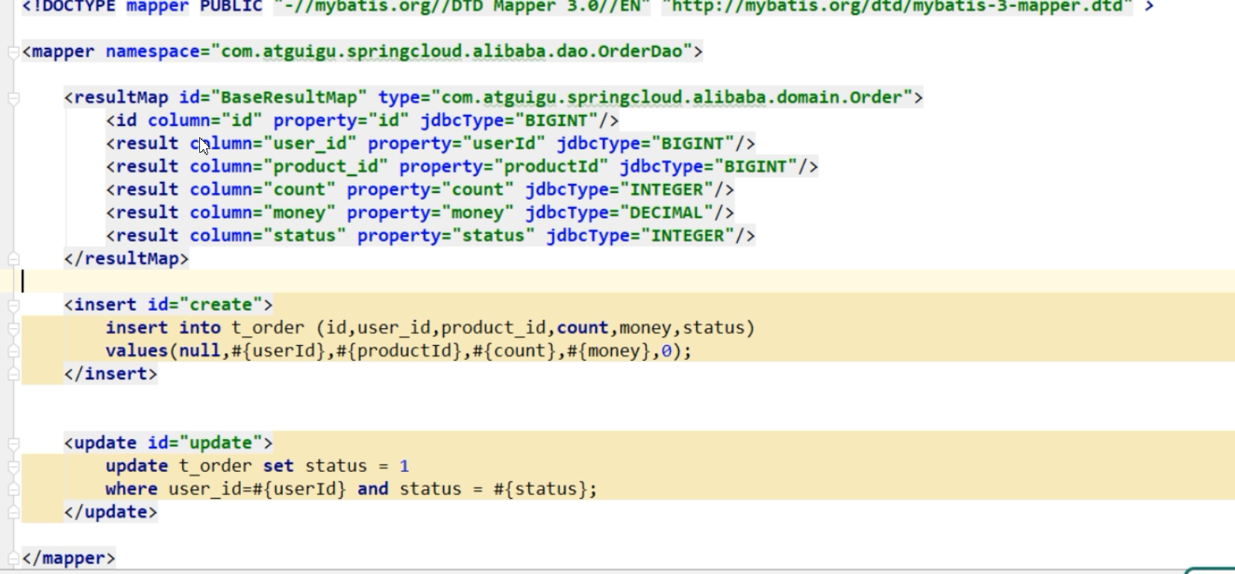Collapse the fold marker beside insert id="create"

pyautogui.click(x=13, y=306)
